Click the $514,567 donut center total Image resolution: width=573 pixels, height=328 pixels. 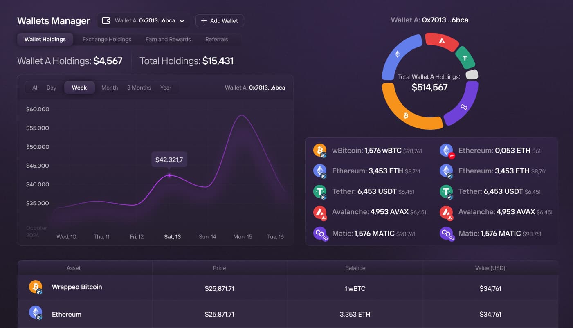(x=429, y=87)
